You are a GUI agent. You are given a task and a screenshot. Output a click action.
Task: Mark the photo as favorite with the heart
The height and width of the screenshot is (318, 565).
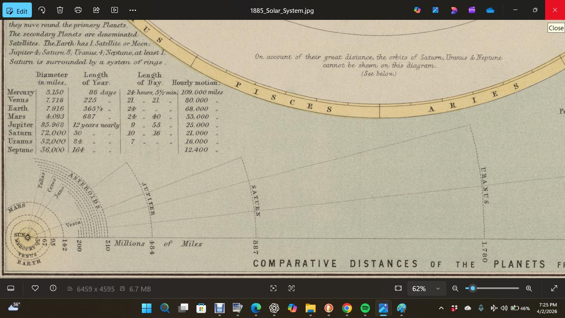click(x=35, y=288)
